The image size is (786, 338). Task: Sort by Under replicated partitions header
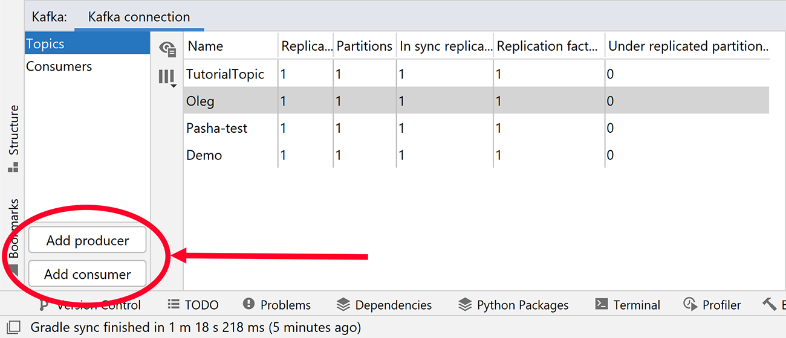tap(688, 46)
